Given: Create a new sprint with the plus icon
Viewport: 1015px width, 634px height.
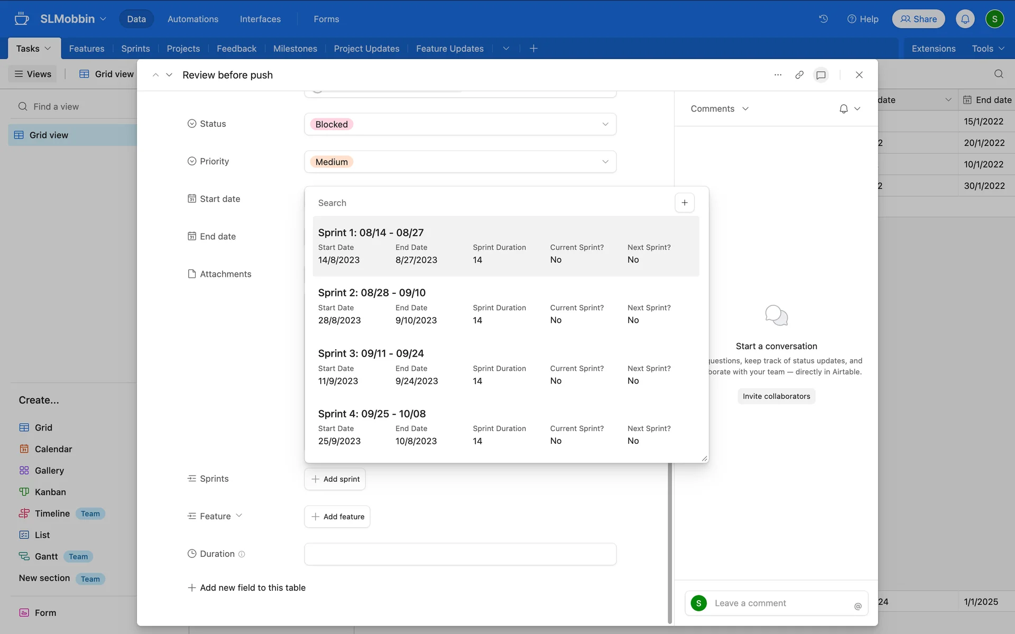Looking at the screenshot, I should pyautogui.click(x=685, y=203).
